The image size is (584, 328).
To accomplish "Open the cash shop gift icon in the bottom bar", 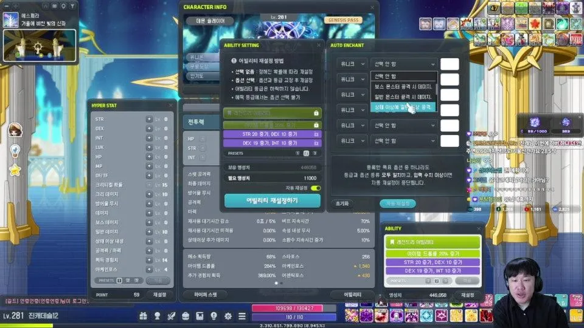I will click(x=143, y=316).
